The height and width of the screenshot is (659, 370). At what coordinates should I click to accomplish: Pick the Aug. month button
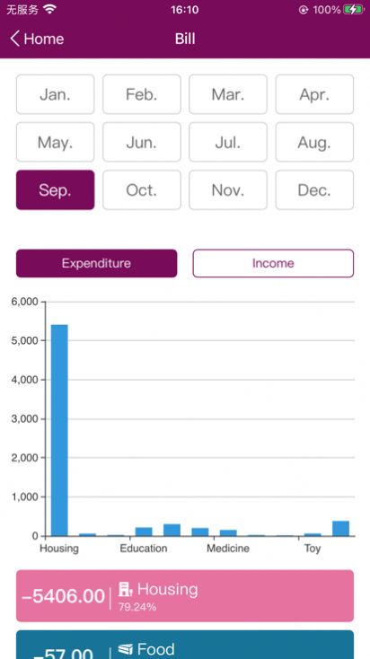coord(314,142)
